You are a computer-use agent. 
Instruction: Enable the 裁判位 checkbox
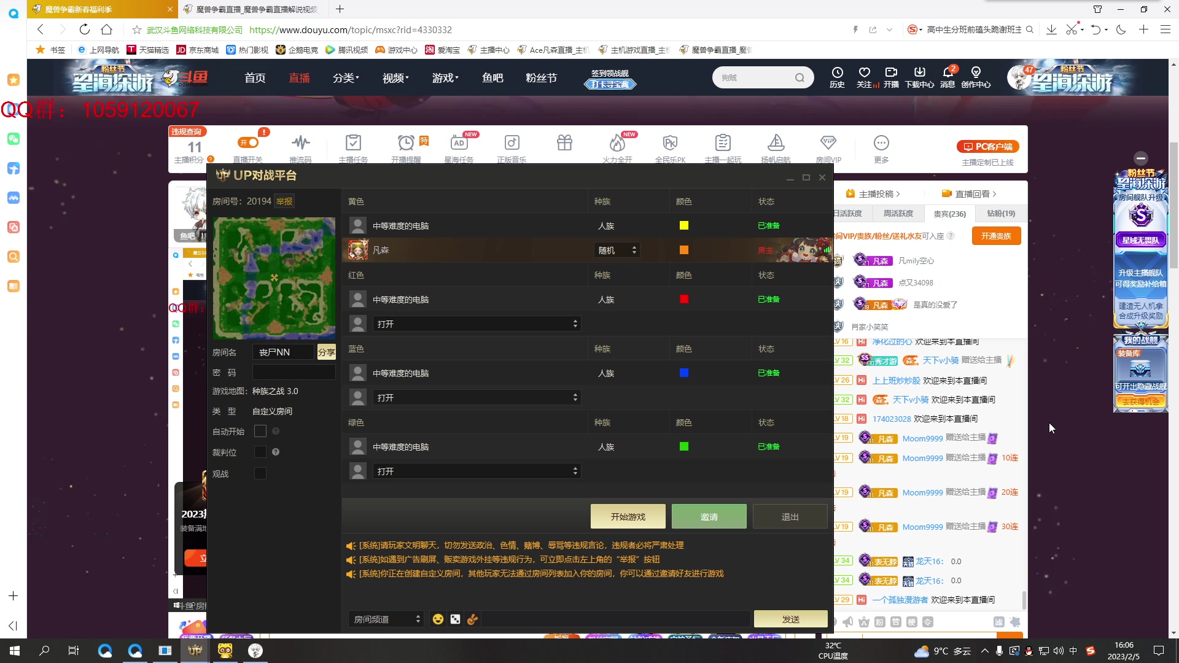coord(260,452)
